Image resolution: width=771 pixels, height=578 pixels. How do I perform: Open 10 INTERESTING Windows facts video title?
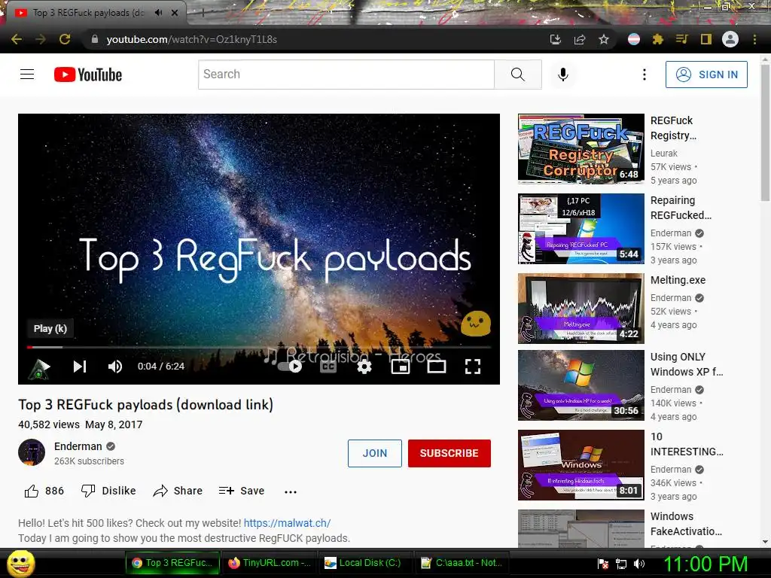(x=687, y=444)
